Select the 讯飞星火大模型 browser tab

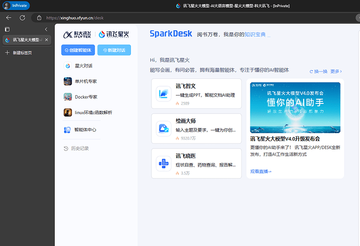(x=27, y=40)
